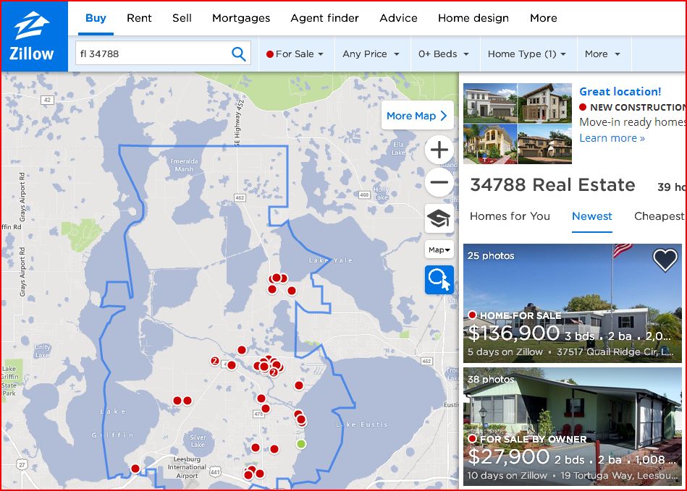The image size is (687, 491).
Task: Open the Home design menu item
Action: tap(473, 18)
